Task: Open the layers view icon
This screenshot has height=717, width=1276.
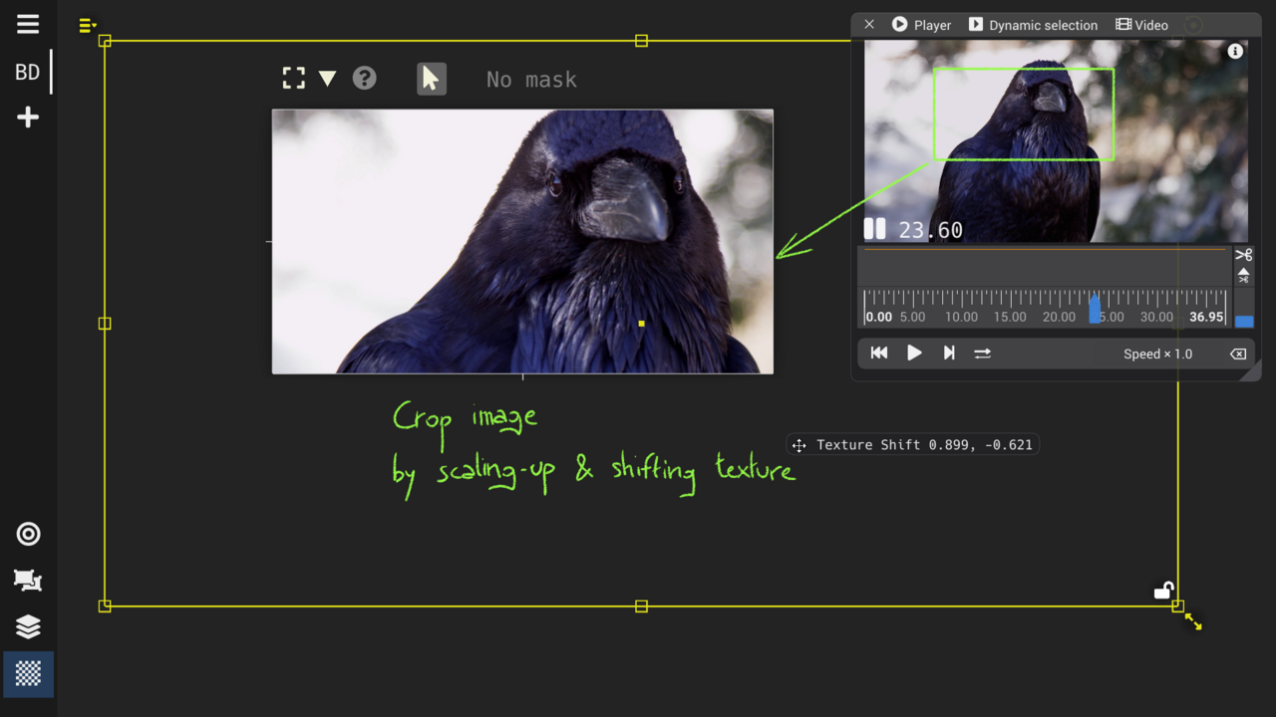Action: pyautogui.click(x=28, y=626)
